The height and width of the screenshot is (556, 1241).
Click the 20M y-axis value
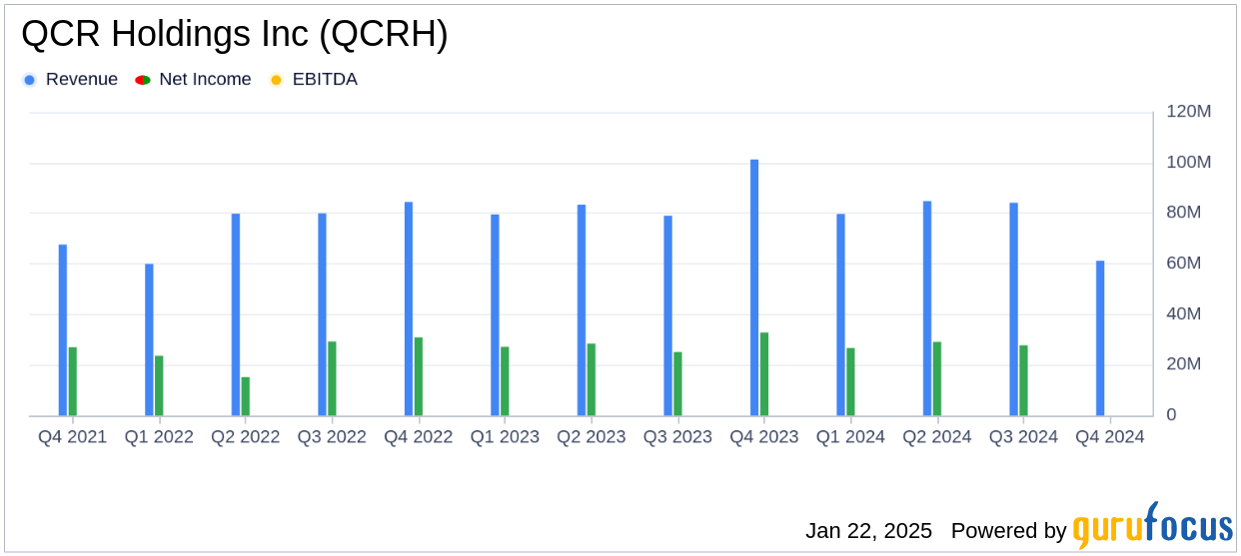pos(1184,364)
